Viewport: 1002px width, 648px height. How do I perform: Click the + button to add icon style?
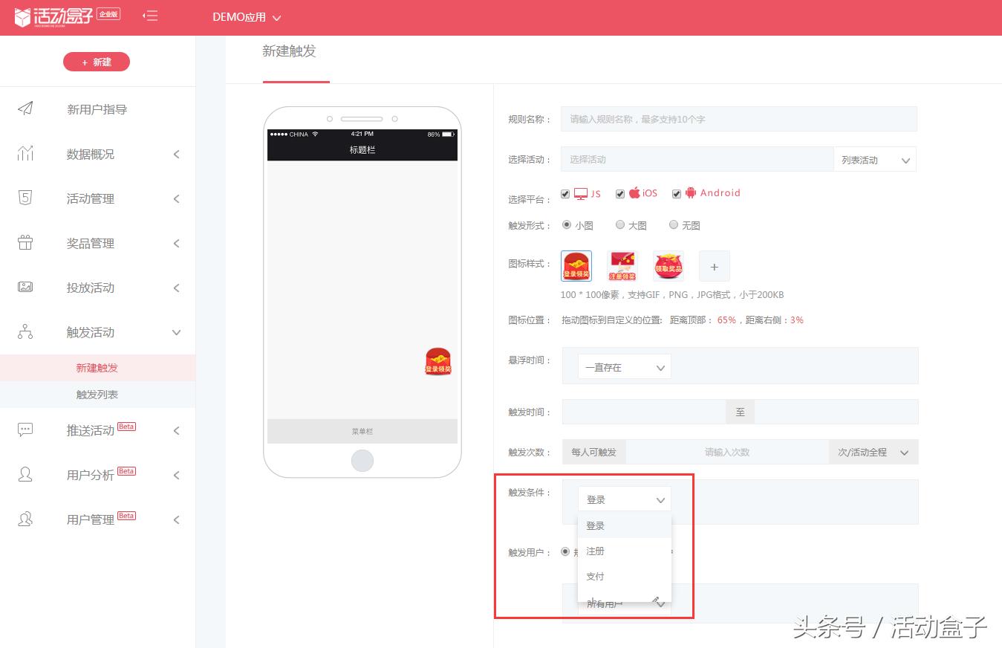tap(714, 265)
